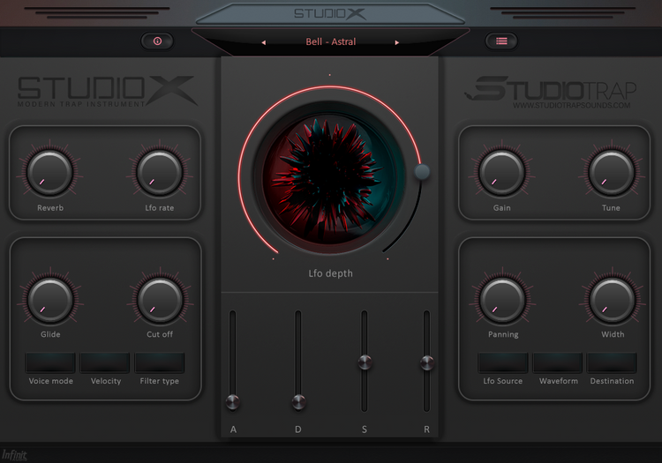662x463 pixels.
Task: Open the Waveform selector box
Action: [558, 362]
